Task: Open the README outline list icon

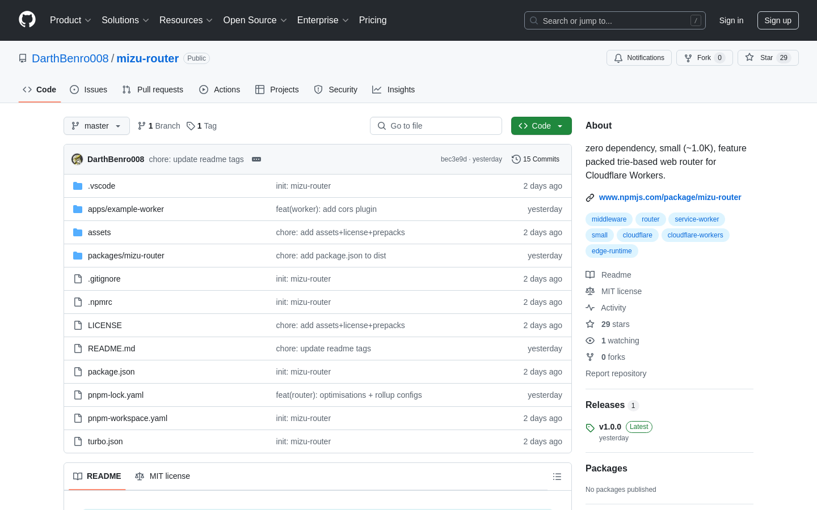Action: click(x=557, y=477)
